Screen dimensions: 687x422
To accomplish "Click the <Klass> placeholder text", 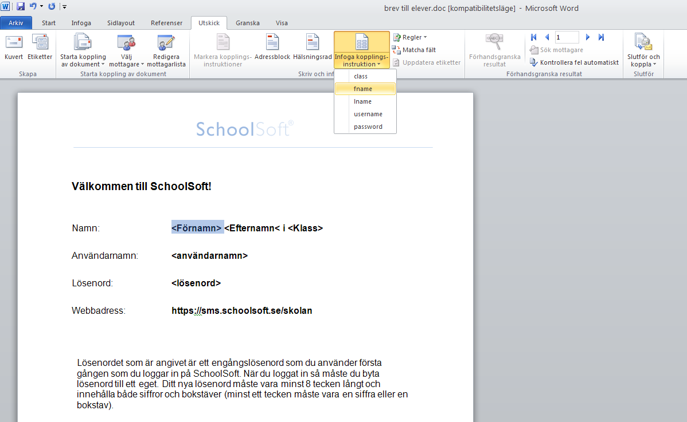I will tap(306, 228).
